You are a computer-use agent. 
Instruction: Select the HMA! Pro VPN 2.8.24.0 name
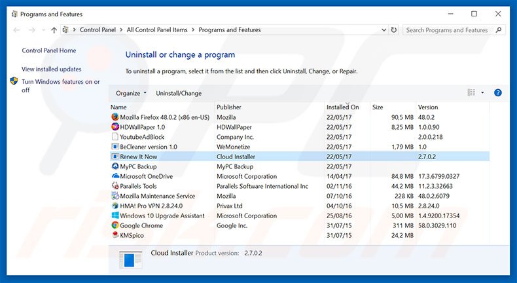pyautogui.click(x=151, y=206)
